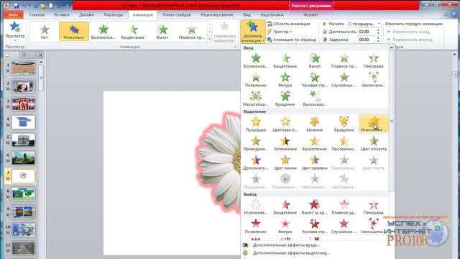460x259 pixels.
Task: Open Область анимации pane
Action: pos(288,24)
